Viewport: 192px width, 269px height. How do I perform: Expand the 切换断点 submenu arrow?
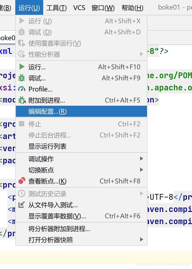click(141, 170)
